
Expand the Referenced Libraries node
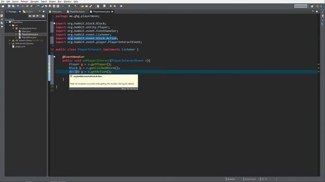tap(10, 43)
